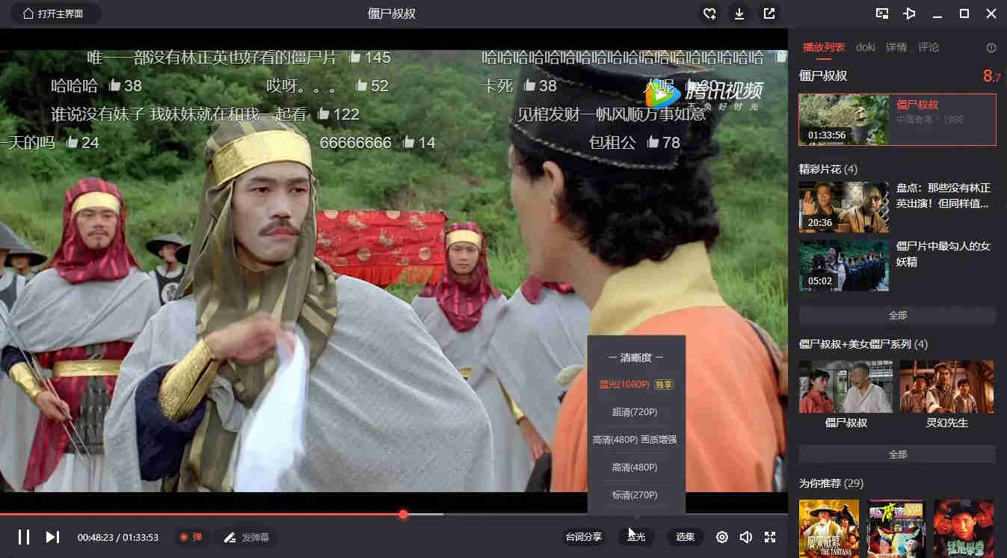Play the 01:33:56 僵尸叔叔 thumbnail
This screenshot has height=558, width=1007.
pos(844,120)
